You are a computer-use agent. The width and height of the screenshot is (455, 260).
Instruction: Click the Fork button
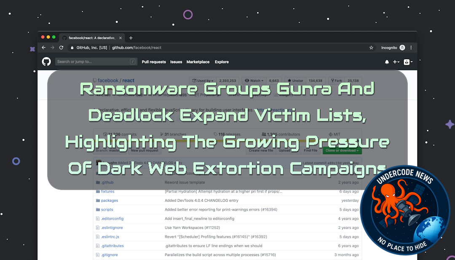[x=337, y=80]
